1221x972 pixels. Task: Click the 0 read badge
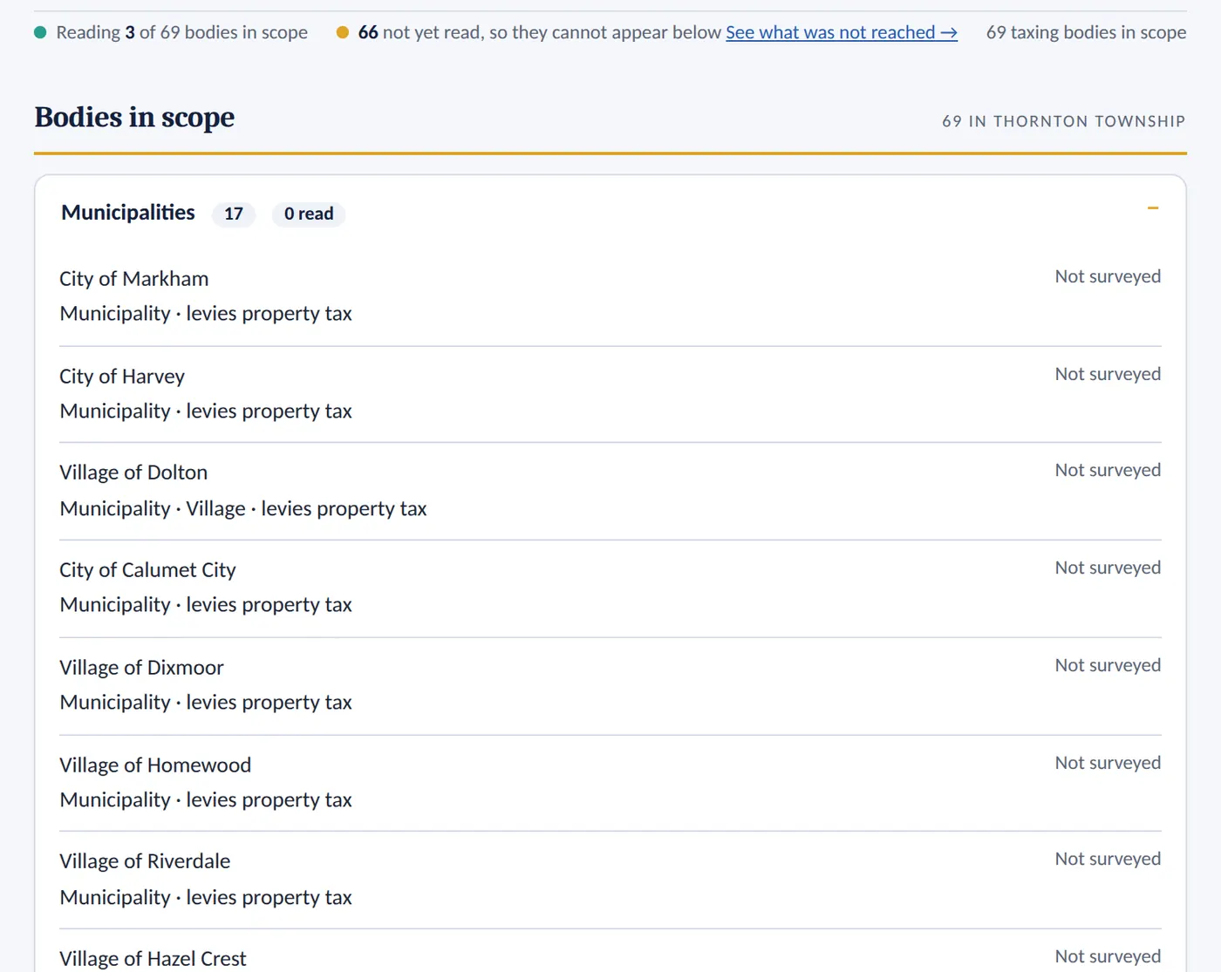coord(309,214)
